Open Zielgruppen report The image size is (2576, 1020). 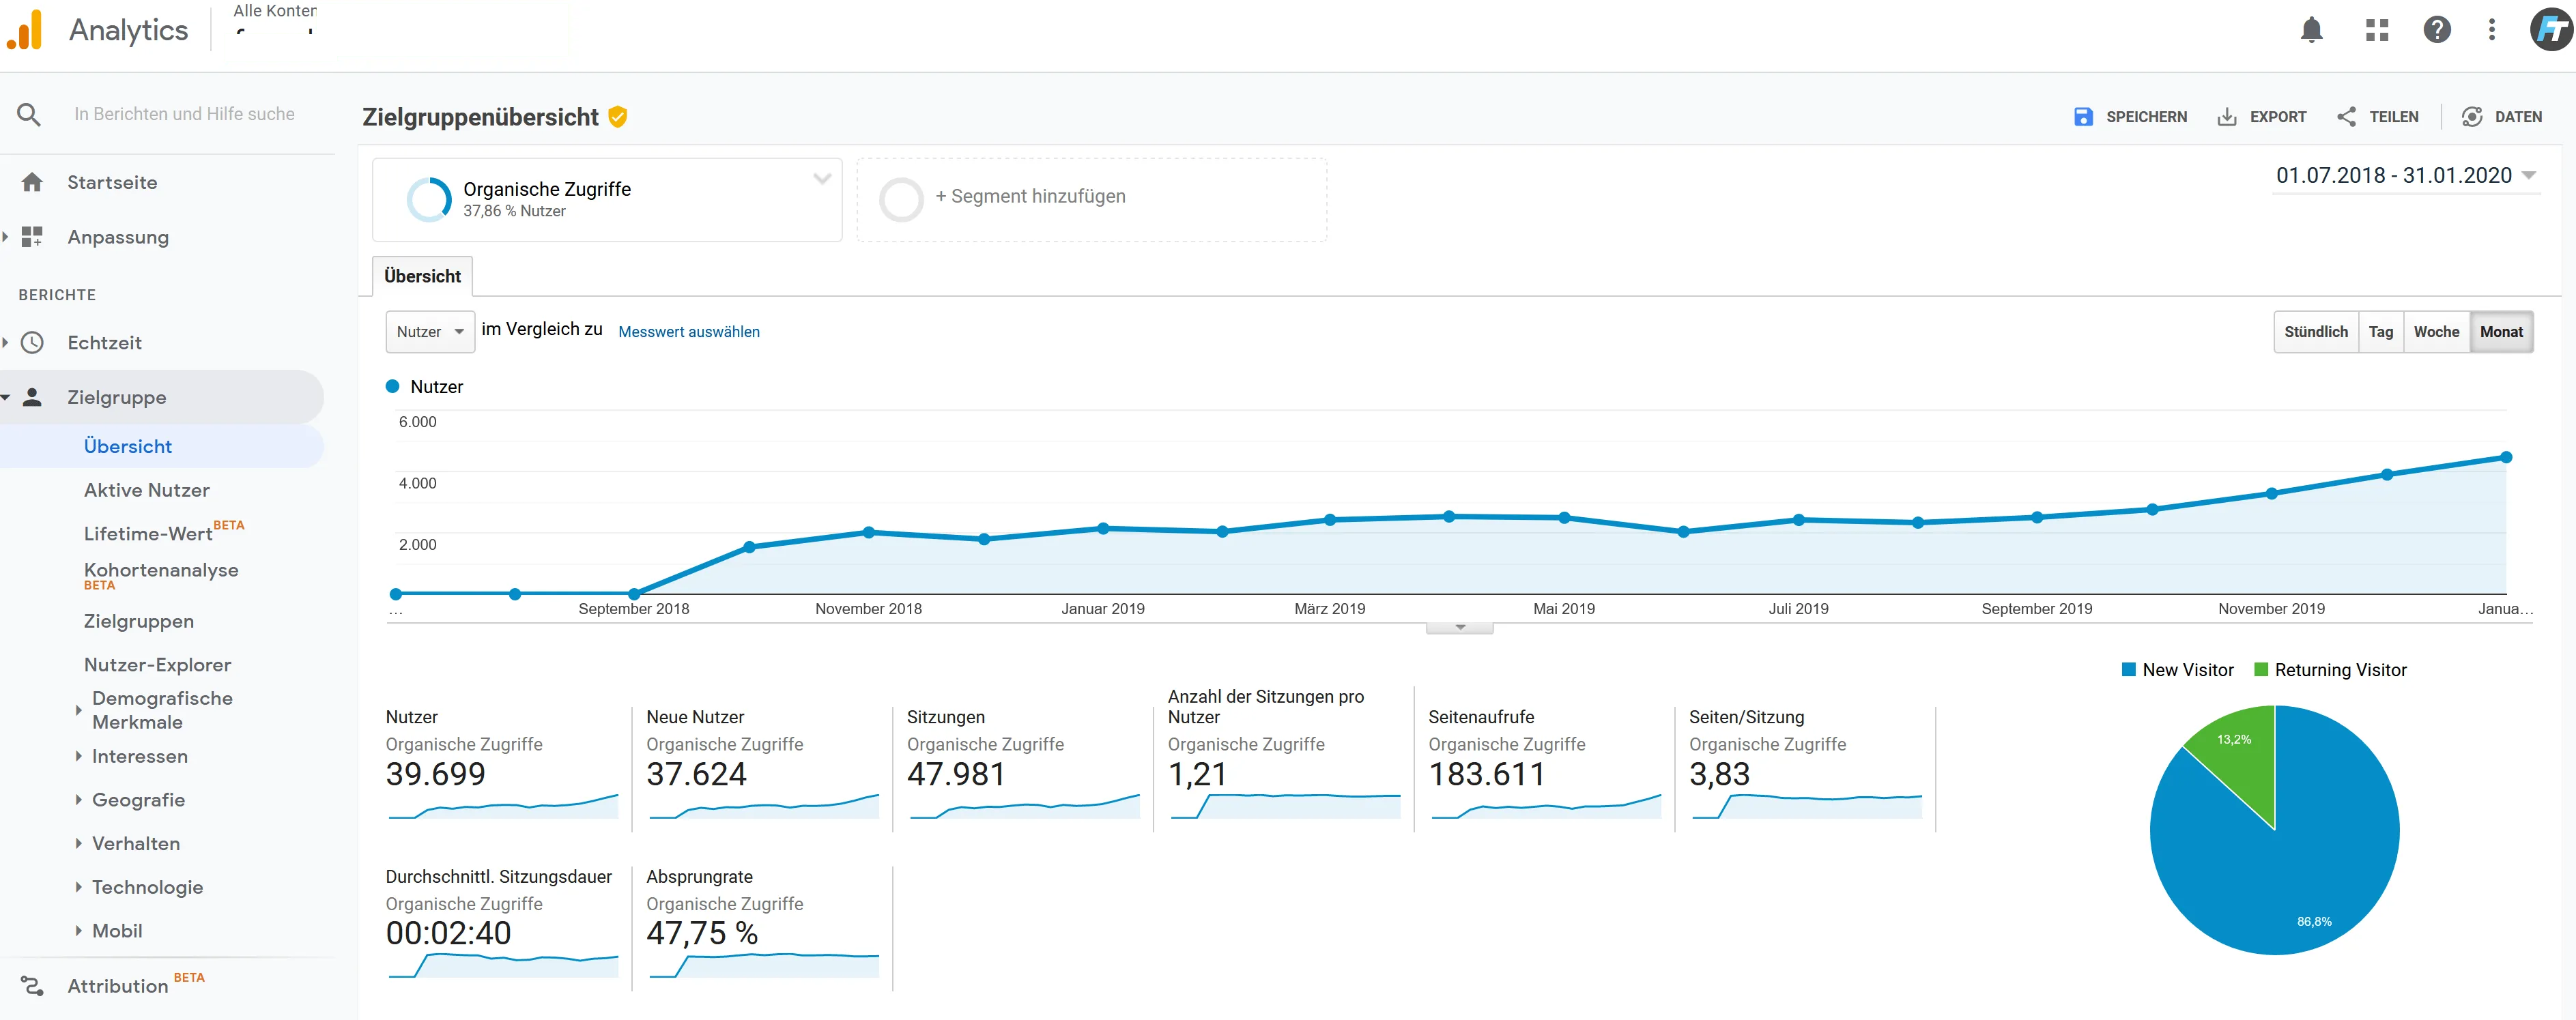pyautogui.click(x=139, y=621)
